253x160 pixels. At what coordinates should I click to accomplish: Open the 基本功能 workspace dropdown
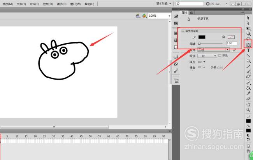pyautogui.click(x=163, y=3)
